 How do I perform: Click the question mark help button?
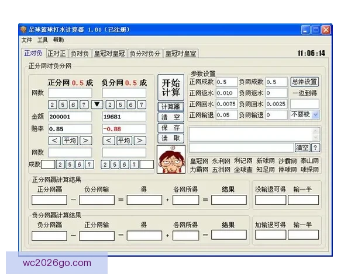(x=315, y=148)
